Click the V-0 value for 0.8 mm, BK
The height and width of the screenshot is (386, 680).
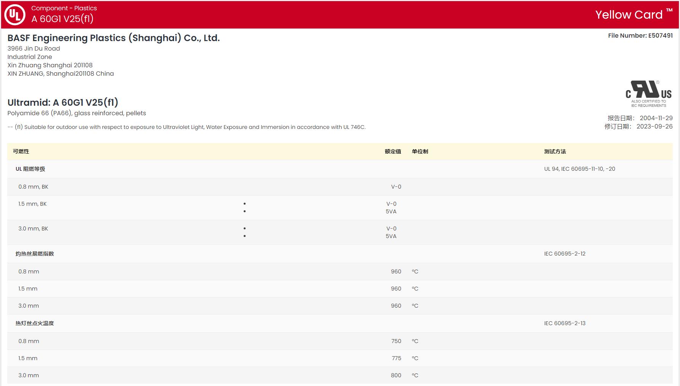396,187
